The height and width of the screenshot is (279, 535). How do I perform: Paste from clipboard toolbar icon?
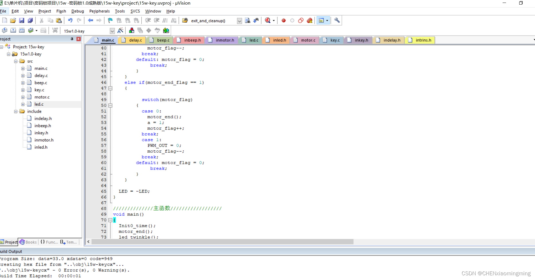(x=59, y=20)
